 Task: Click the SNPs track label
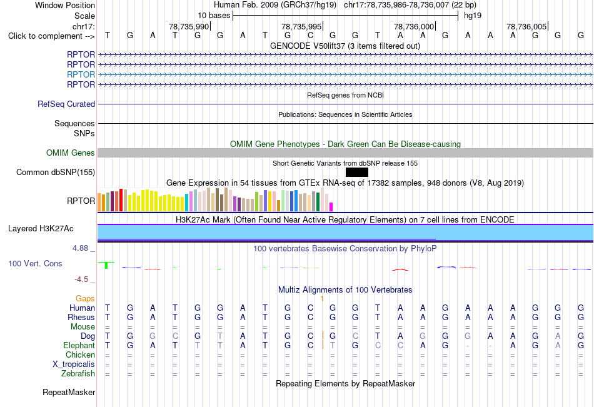(84, 133)
